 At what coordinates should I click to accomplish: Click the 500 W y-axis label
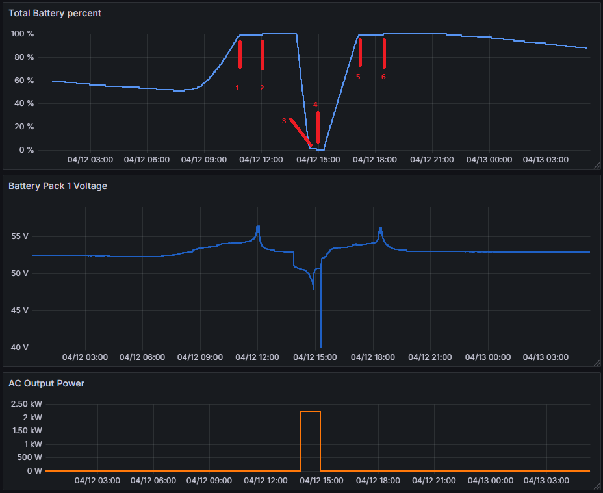[x=30, y=457]
